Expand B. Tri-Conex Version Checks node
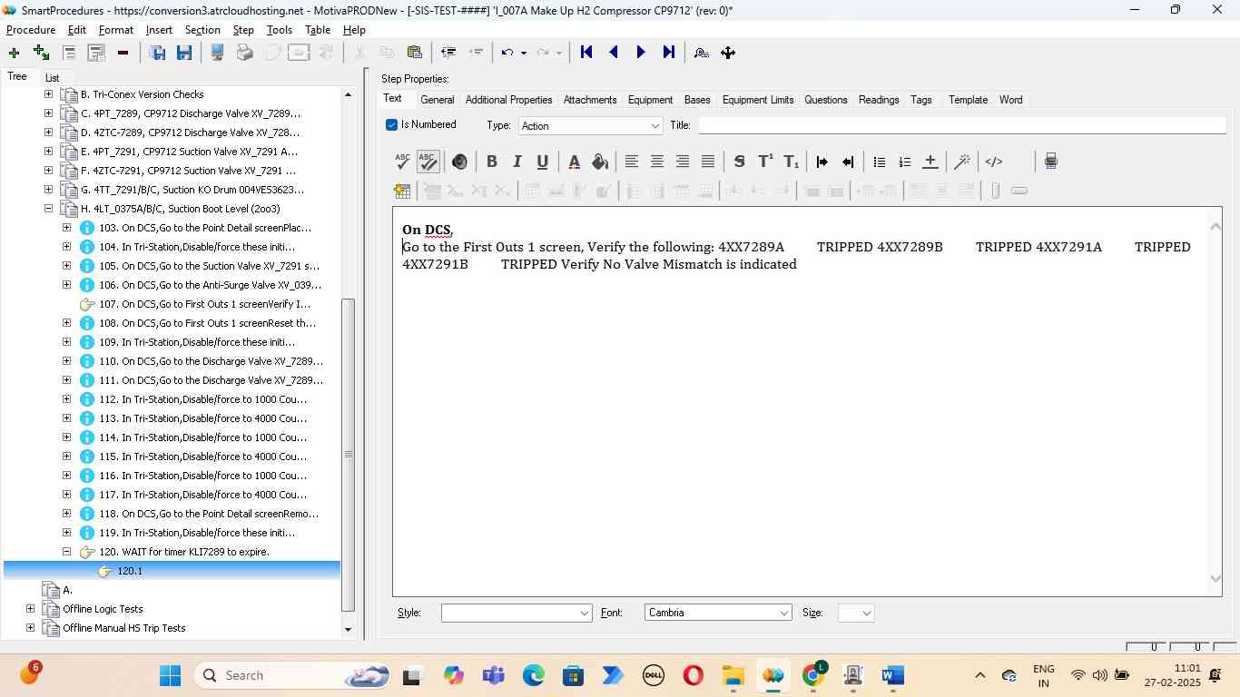Viewport: 1240px width, 697px height. [48, 94]
